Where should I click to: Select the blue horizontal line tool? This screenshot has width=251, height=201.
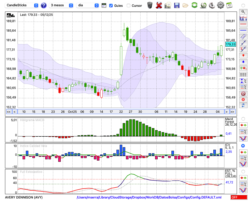click(x=243, y=30)
